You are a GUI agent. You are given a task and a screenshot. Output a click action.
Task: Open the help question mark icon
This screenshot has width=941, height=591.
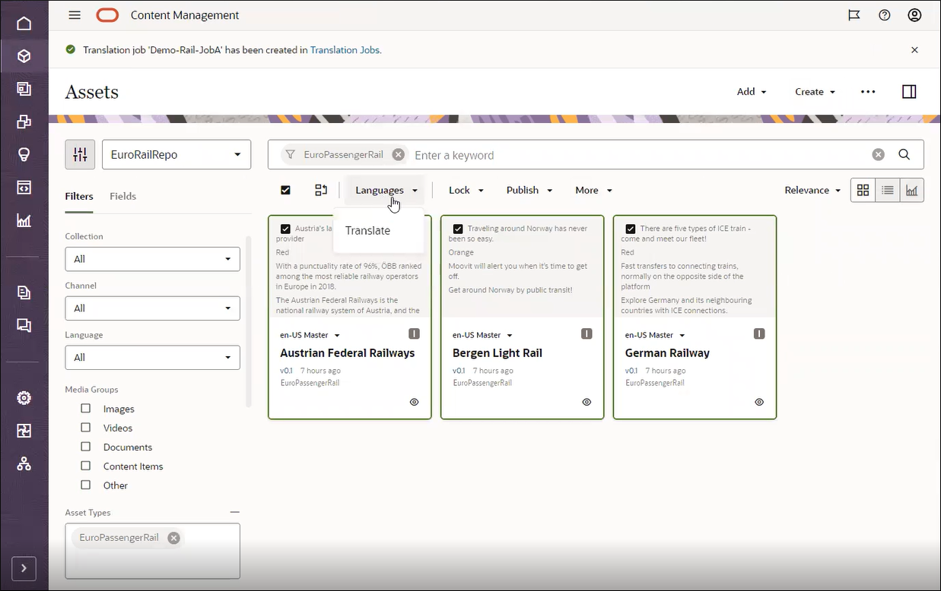tap(885, 15)
